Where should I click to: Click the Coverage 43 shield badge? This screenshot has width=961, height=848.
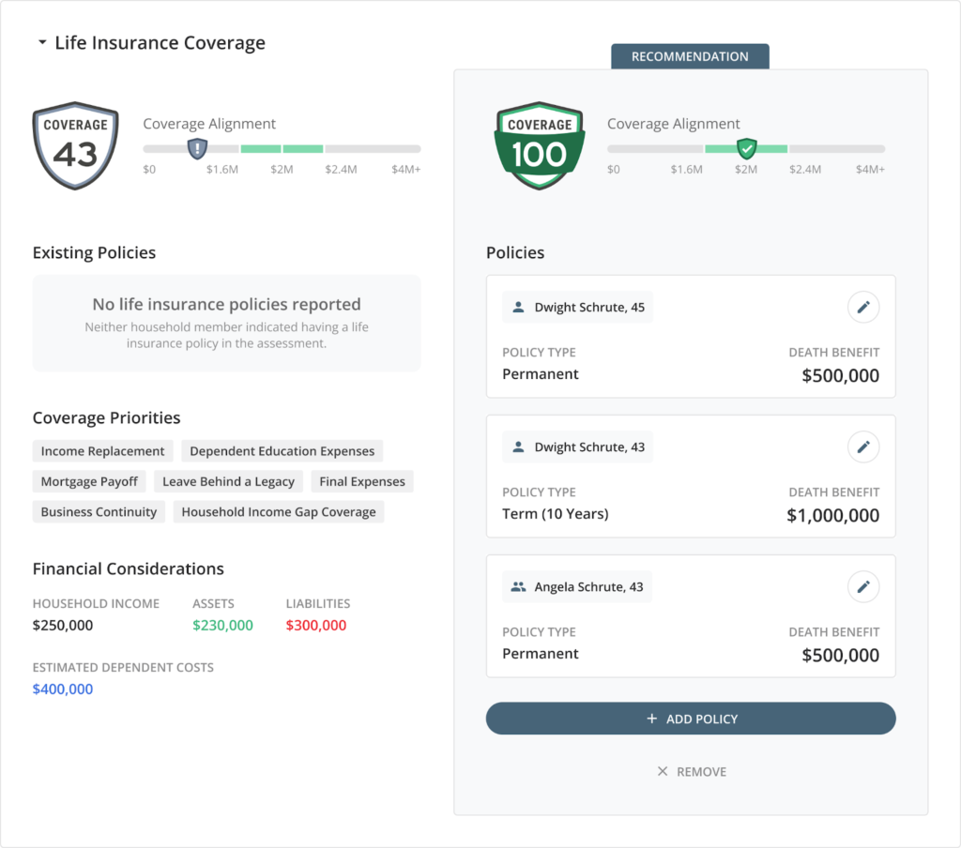coord(75,145)
